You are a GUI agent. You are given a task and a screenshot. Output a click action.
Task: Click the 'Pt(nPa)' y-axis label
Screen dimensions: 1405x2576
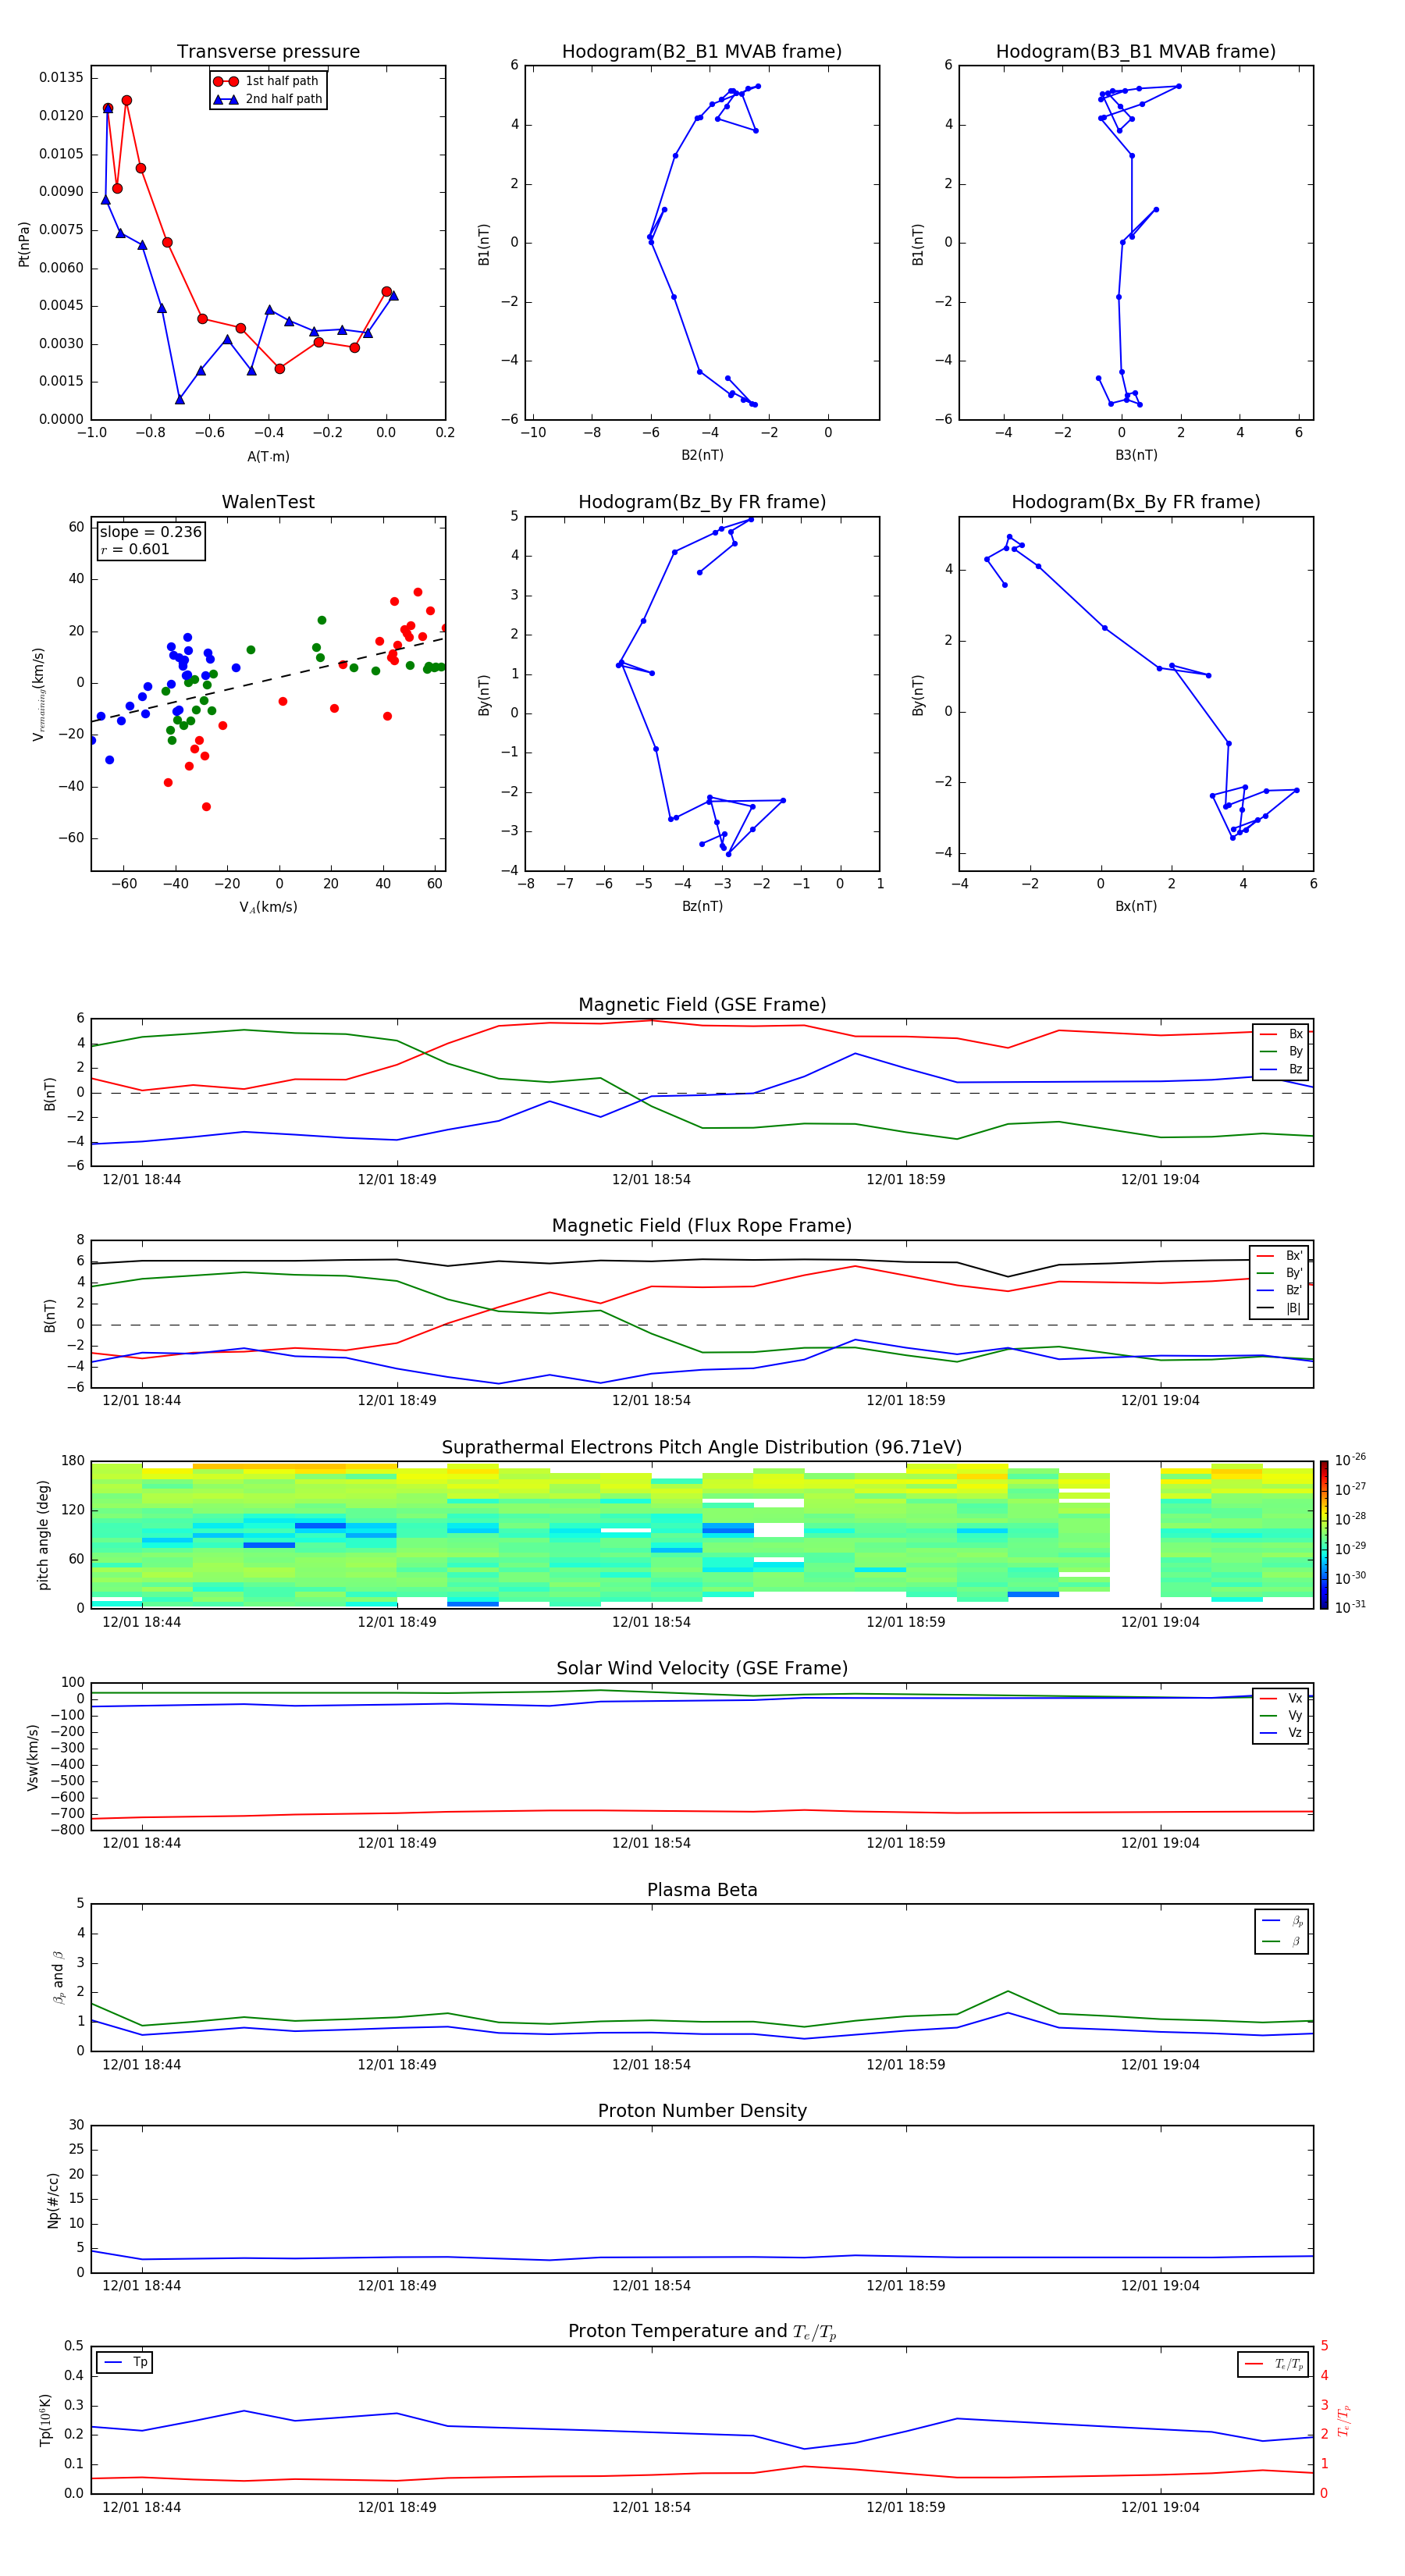tap(24, 244)
